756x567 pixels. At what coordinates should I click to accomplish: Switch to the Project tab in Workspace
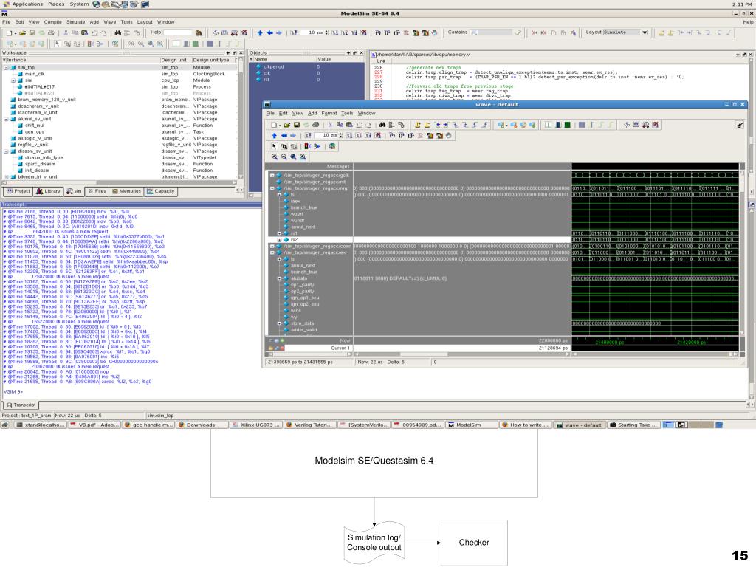point(18,191)
